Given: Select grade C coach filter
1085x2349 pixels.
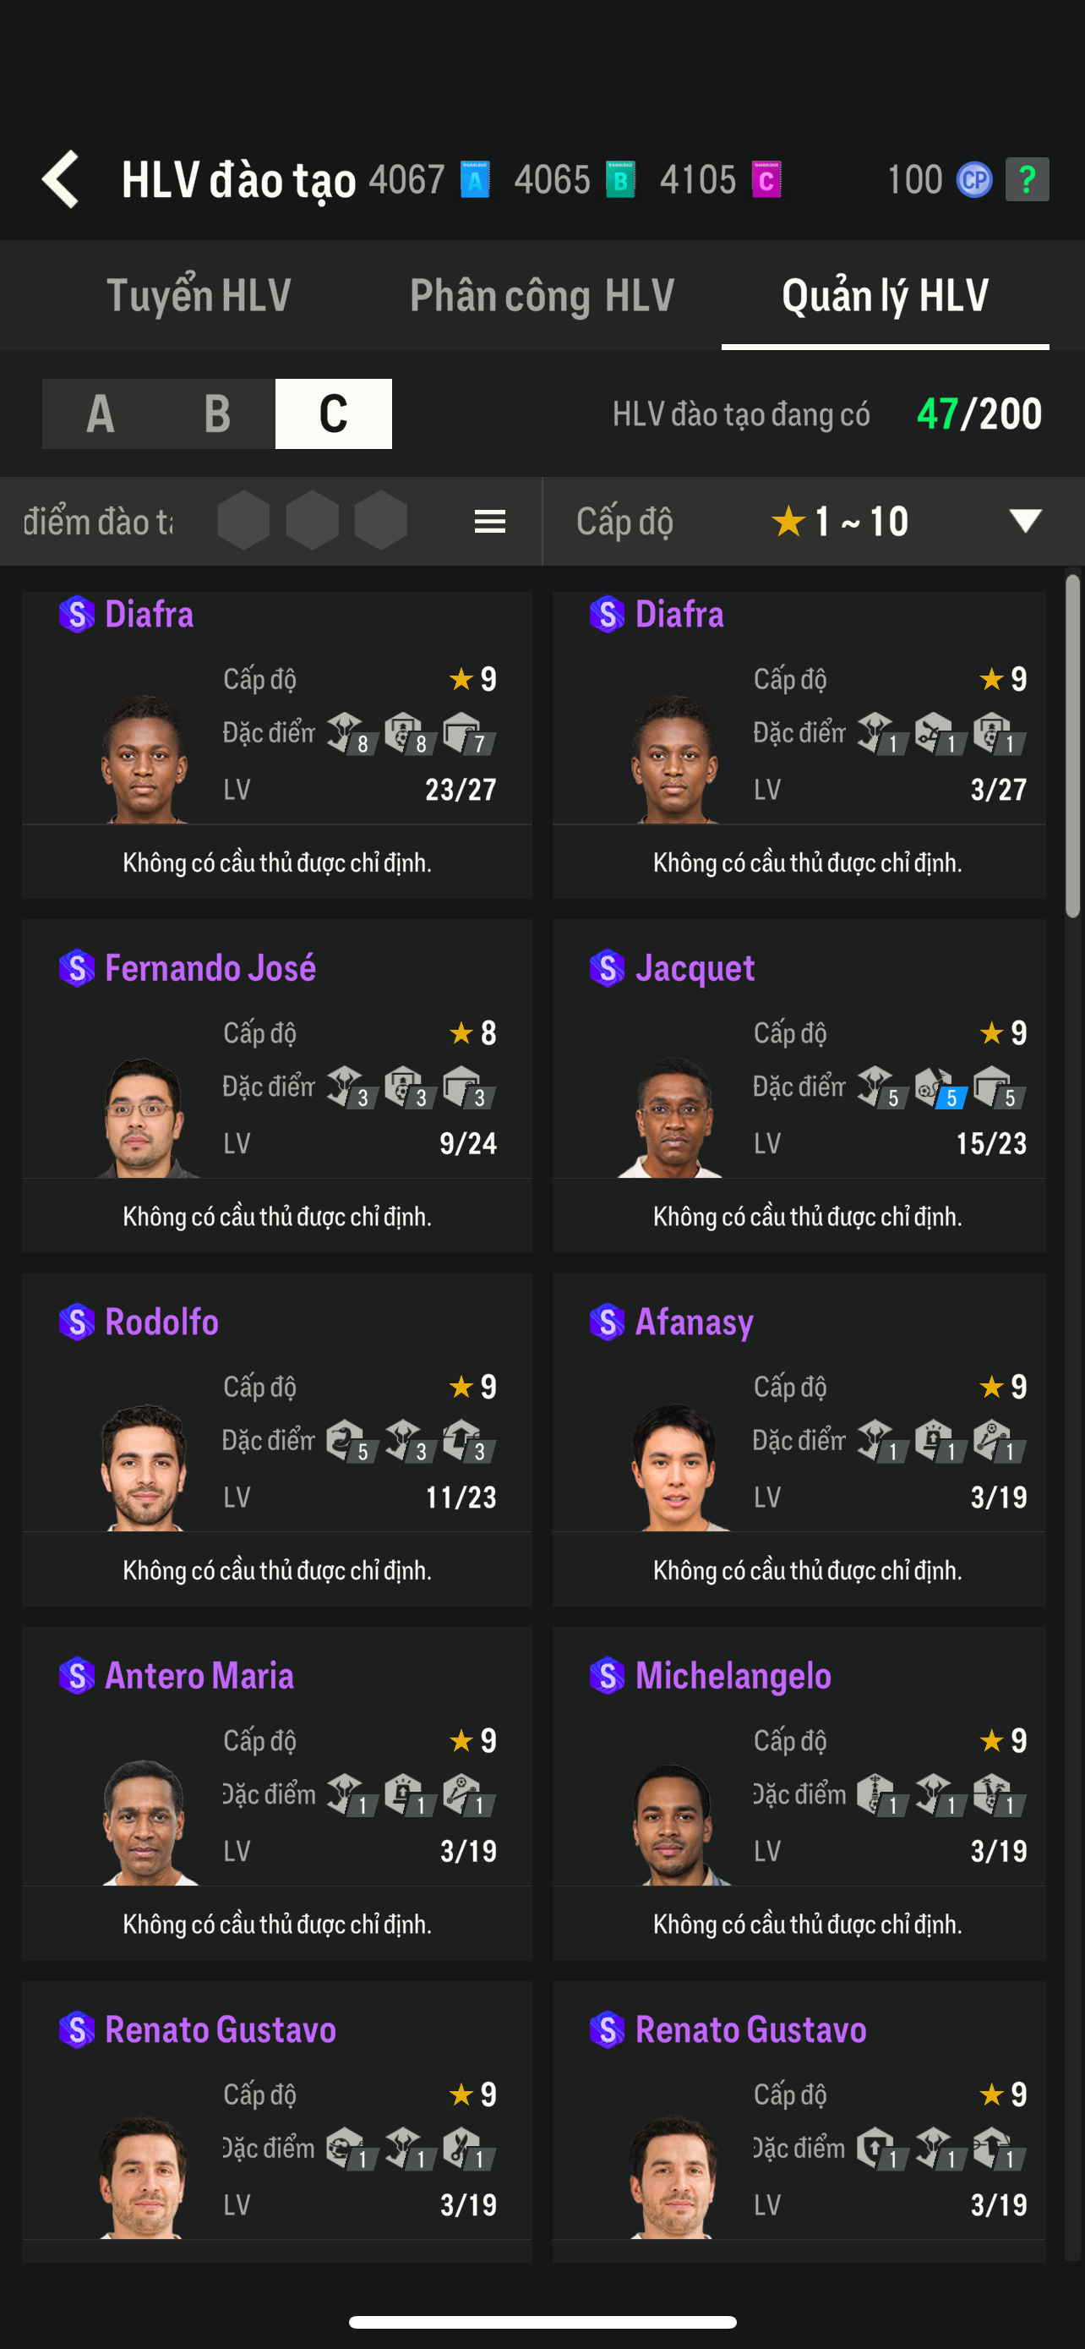Looking at the screenshot, I should 334,414.
